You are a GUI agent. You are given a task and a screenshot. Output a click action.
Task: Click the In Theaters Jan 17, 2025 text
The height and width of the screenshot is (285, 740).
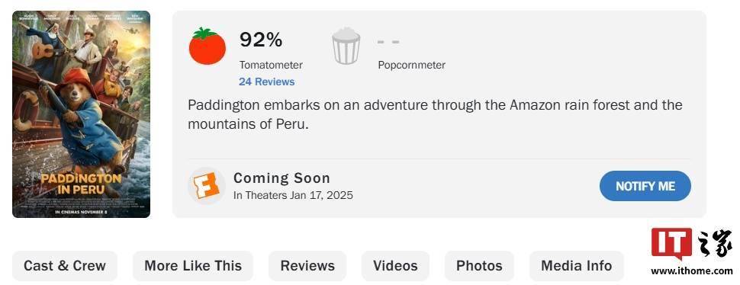pos(293,195)
